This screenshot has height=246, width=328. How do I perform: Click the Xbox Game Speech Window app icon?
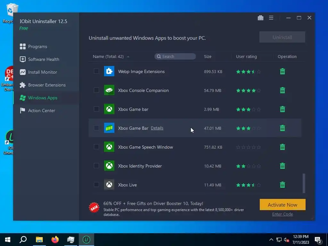coord(109,147)
